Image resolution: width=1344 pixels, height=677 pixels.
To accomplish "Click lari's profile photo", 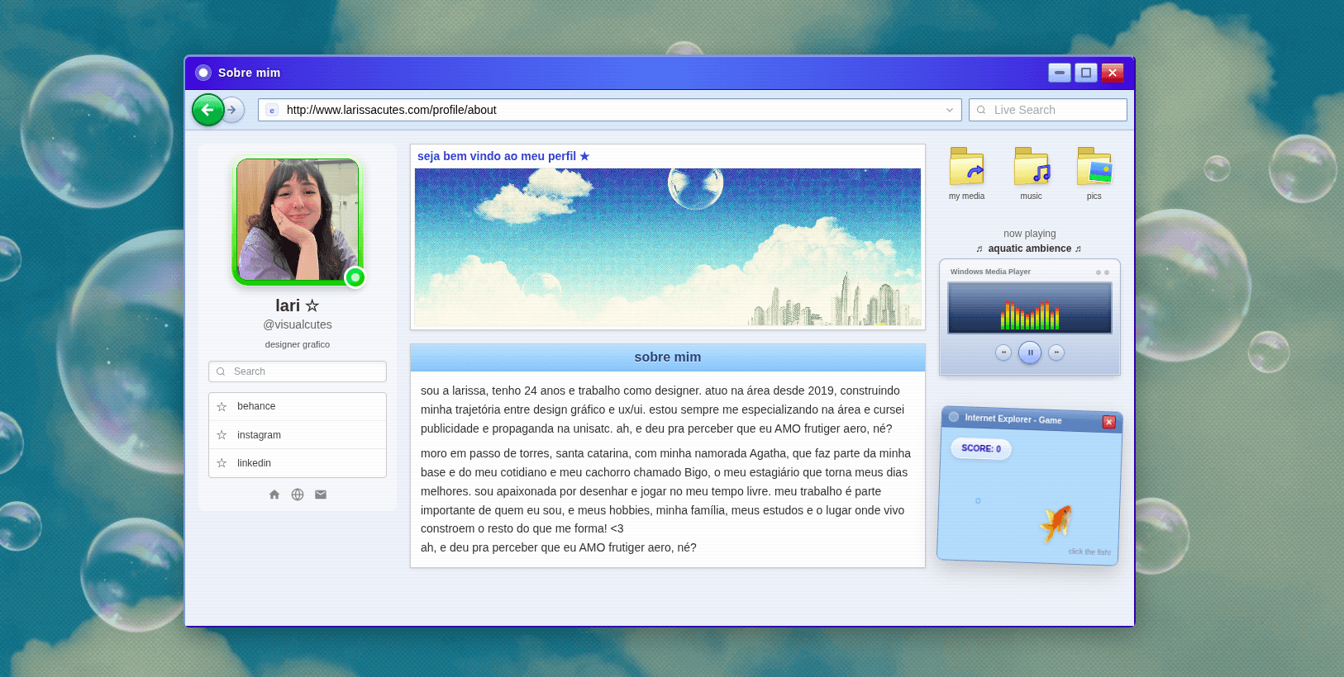I will [298, 220].
